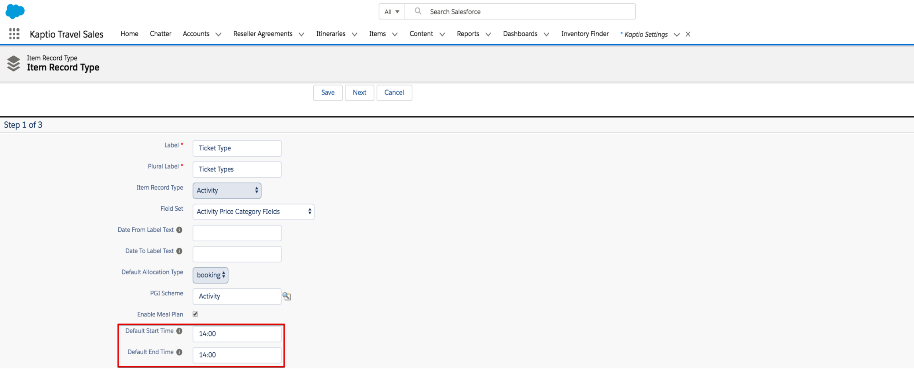The height and width of the screenshot is (369, 914).
Task: Open the PGI Scheme lookup icon
Action: coord(287,296)
